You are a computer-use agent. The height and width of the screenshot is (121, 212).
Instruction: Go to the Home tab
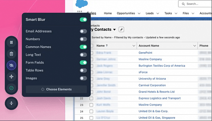108,13
